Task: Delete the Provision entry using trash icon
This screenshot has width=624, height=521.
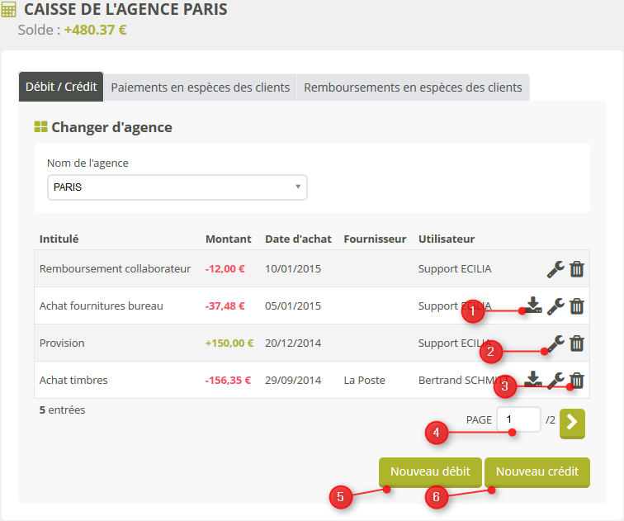Action: 577,343
